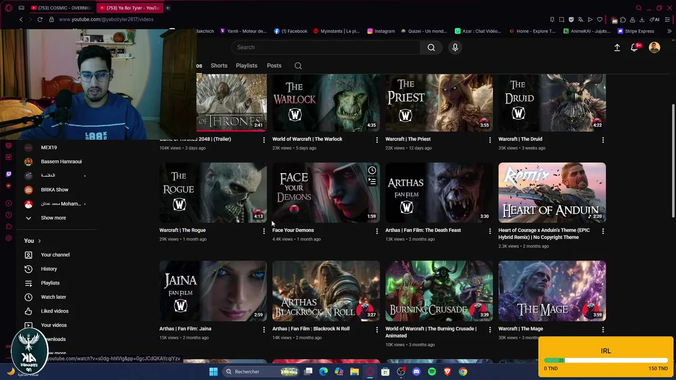Open Windows Start menu
Image resolution: width=676 pixels, height=380 pixels.
(213, 372)
